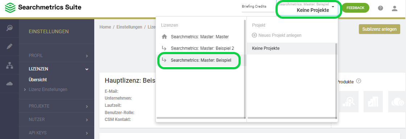Click the licenses list vertical scrollbar

click(x=245, y=68)
